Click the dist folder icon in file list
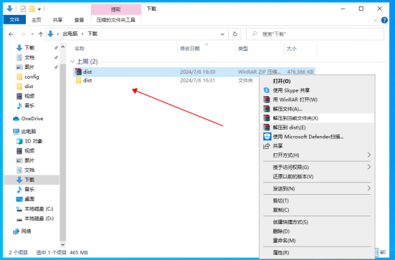This screenshot has height=260, width=395. click(x=78, y=80)
